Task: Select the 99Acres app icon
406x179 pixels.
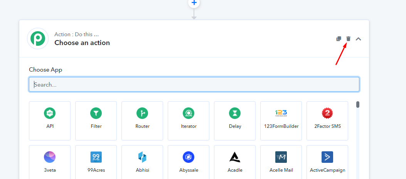Action: tap(96, 157)
